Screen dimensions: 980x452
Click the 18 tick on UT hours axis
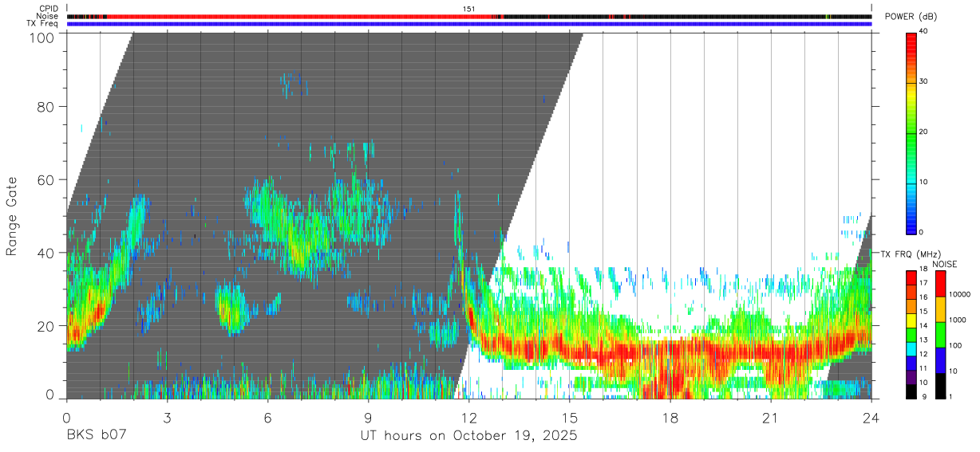point(670,418)
